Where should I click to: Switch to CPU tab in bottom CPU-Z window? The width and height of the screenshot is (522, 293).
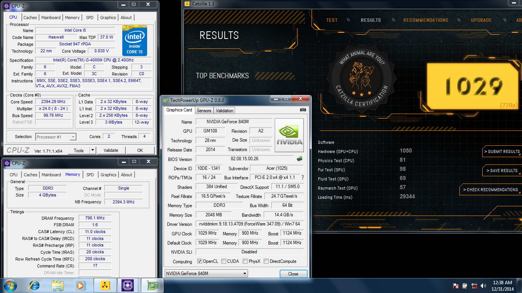[x=14, y=175]
